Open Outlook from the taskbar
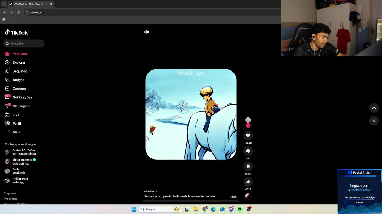 tap(222, 209)
